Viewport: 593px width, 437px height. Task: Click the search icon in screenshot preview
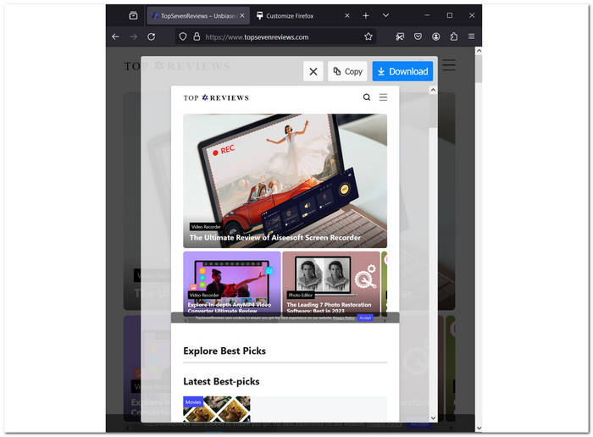tap(367, 97)
